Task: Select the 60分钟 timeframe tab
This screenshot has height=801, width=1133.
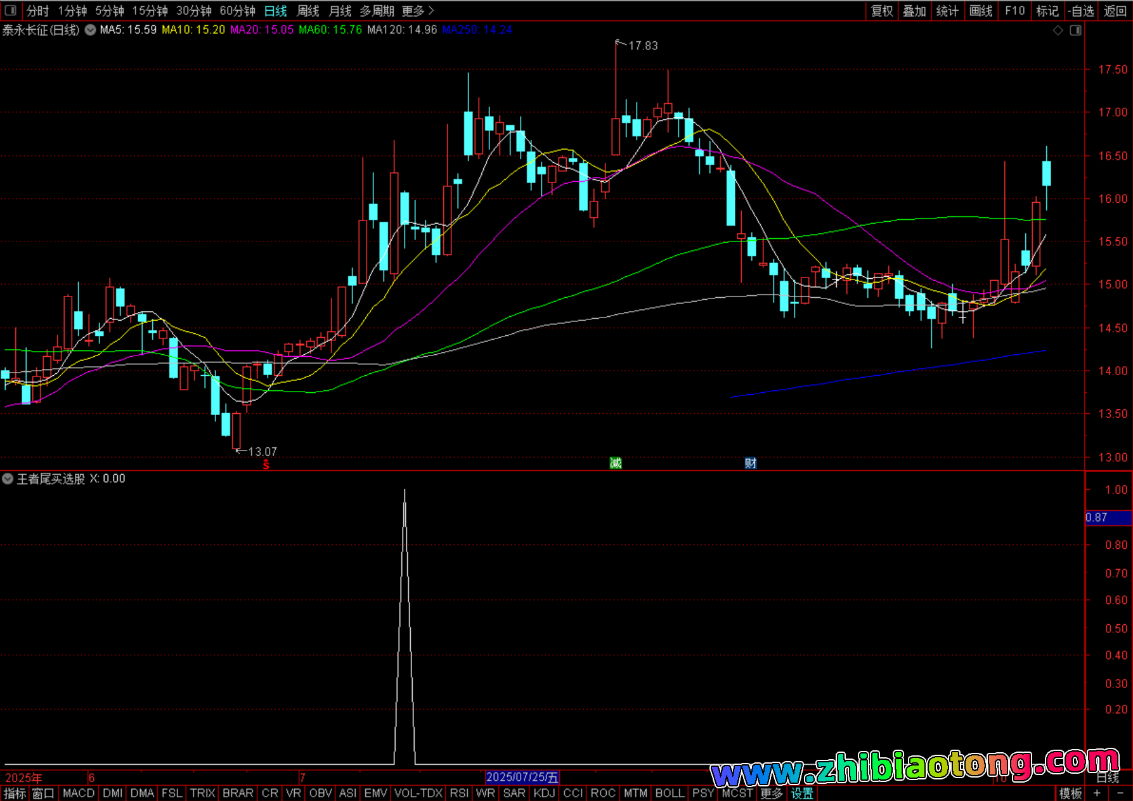Action: click(237, 11)
